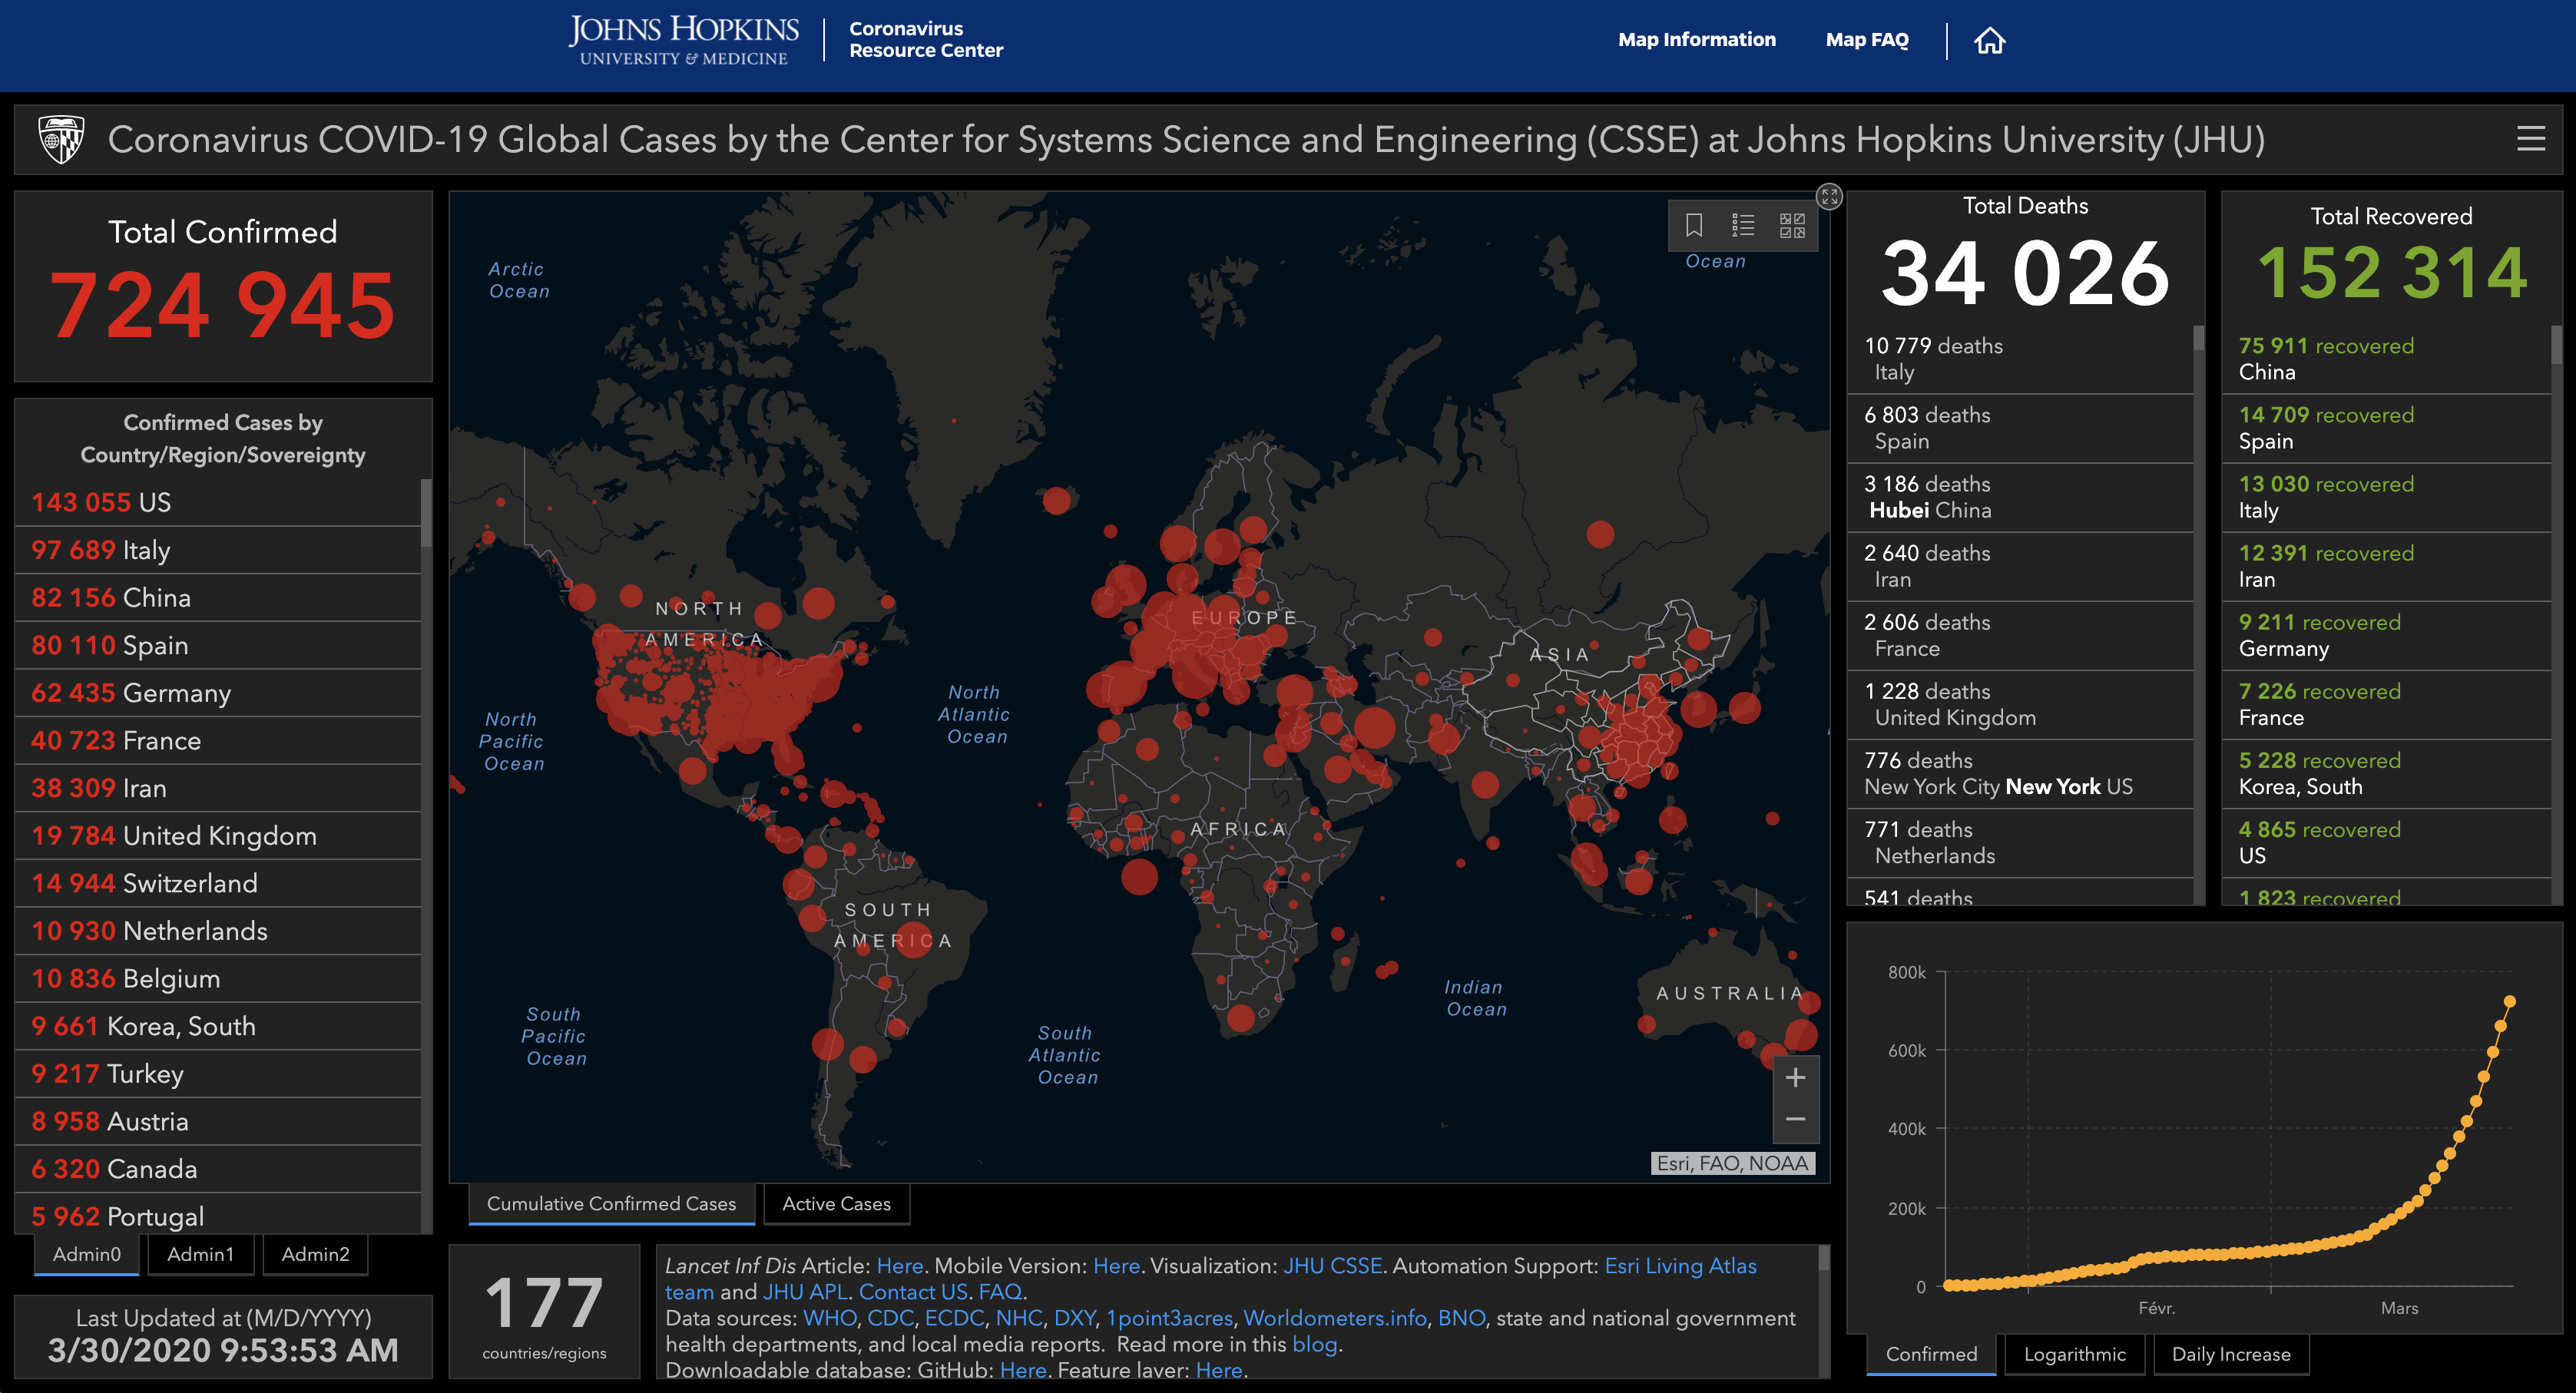
Task: Select '40 723 France' row
Action: pyautogui.click(x=218, y=741)
